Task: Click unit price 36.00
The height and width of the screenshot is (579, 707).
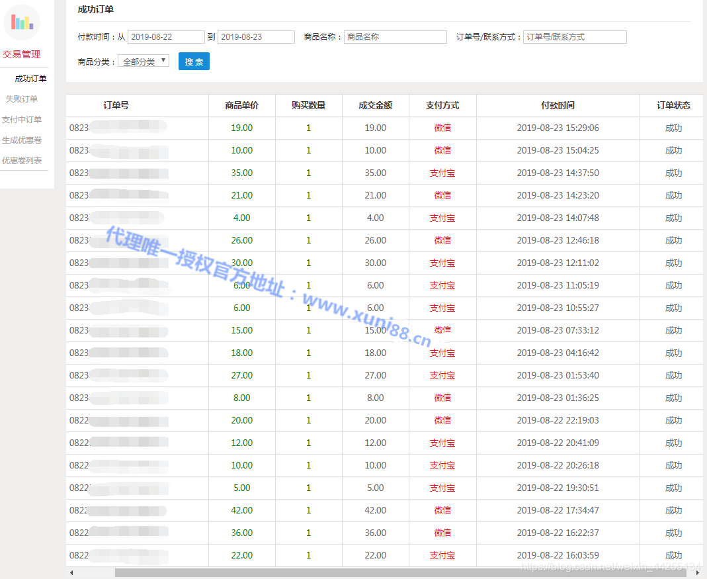Action: tap(241, 533)
